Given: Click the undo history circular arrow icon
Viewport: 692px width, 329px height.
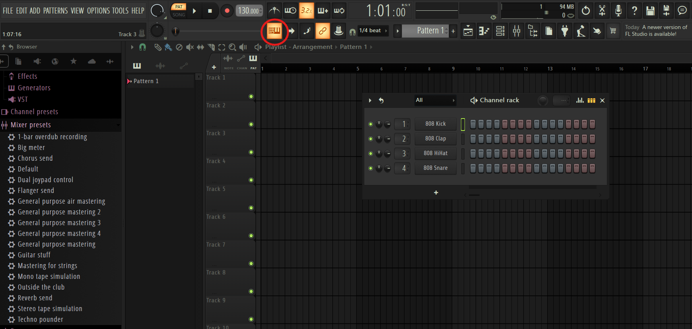Looking at the screenshot, I should tap(586, 10).
